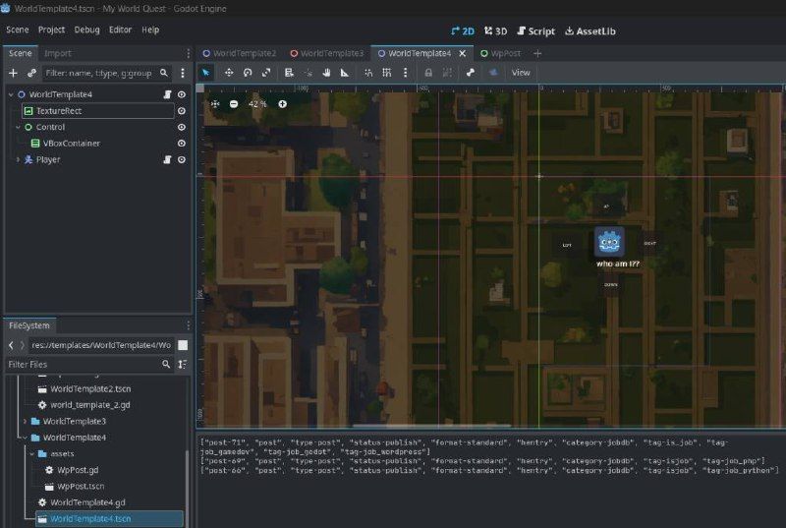
Task: Select the Move mode tool in toolbar
Action: pyautogui.click(x=228, y=73)
